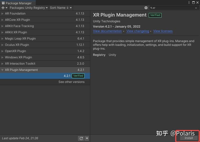The image size is (200, 142).
Task: Click the 6.4.1 version value
Action: (81, 39)
